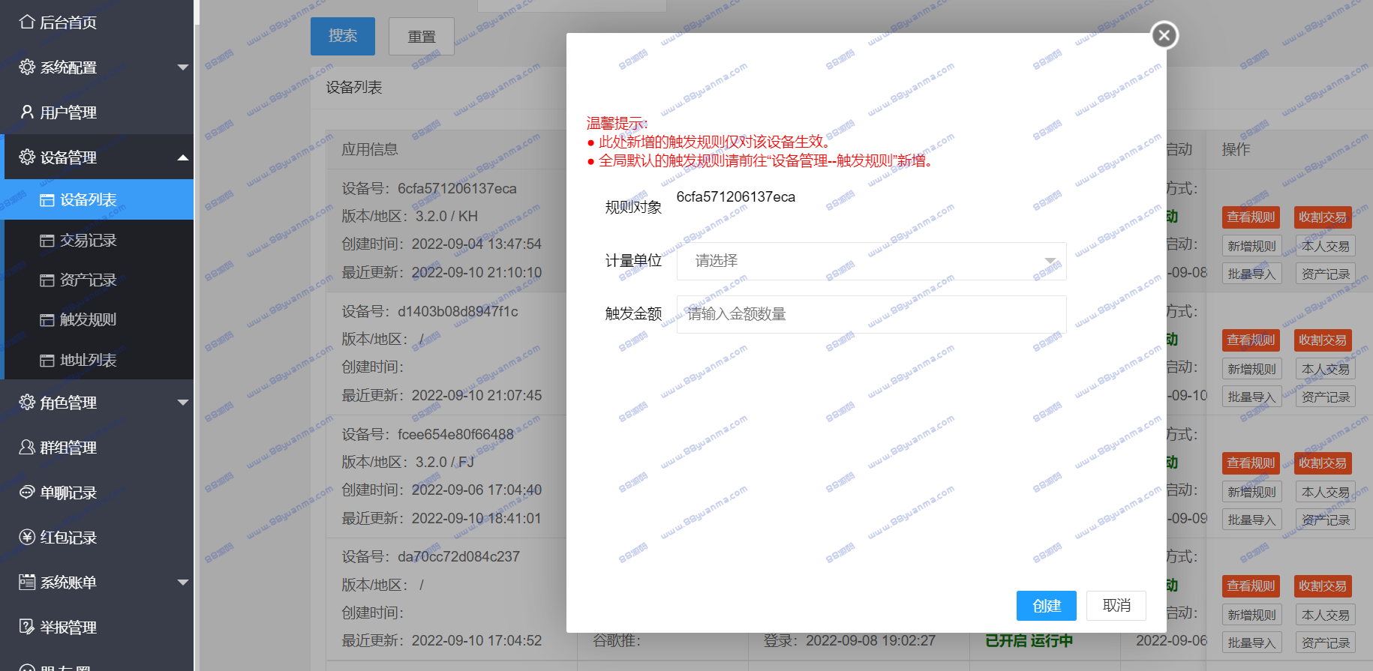Click 新增规则 for device 6cfa571206137eca
The width and height of the screenshot is (1373, 671).
tap(1251, 246)
